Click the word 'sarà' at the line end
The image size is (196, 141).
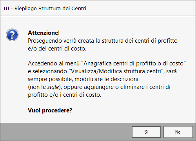click(171, 71)
